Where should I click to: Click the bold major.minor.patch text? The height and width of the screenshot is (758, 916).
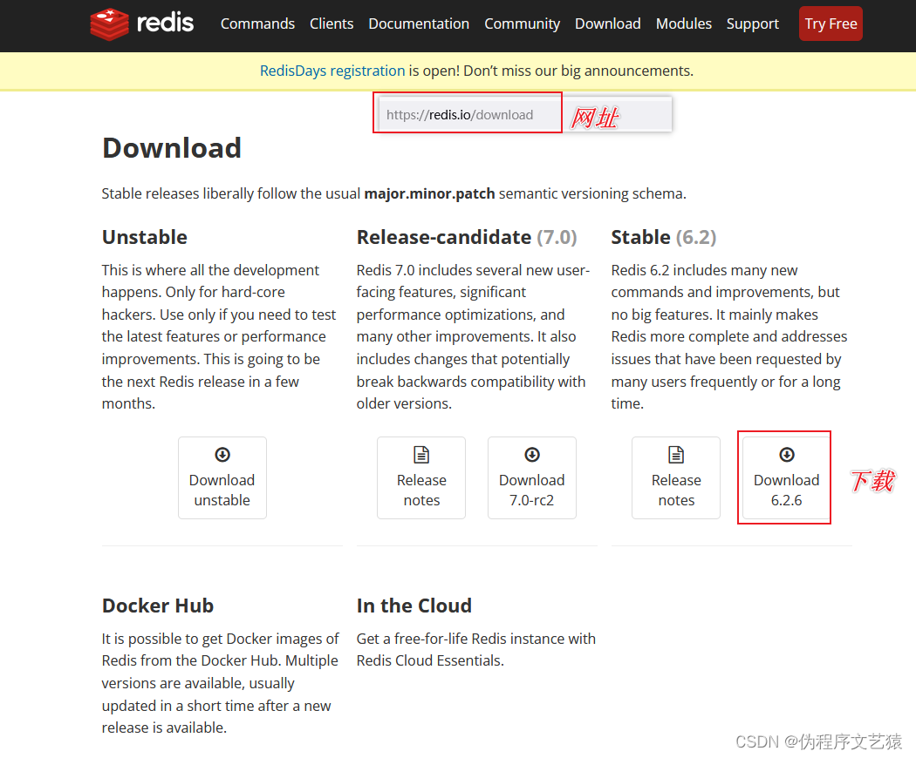(x=429, y=193)
